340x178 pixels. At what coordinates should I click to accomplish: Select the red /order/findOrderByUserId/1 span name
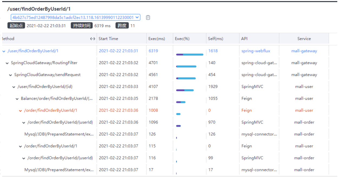coord(51,110)
